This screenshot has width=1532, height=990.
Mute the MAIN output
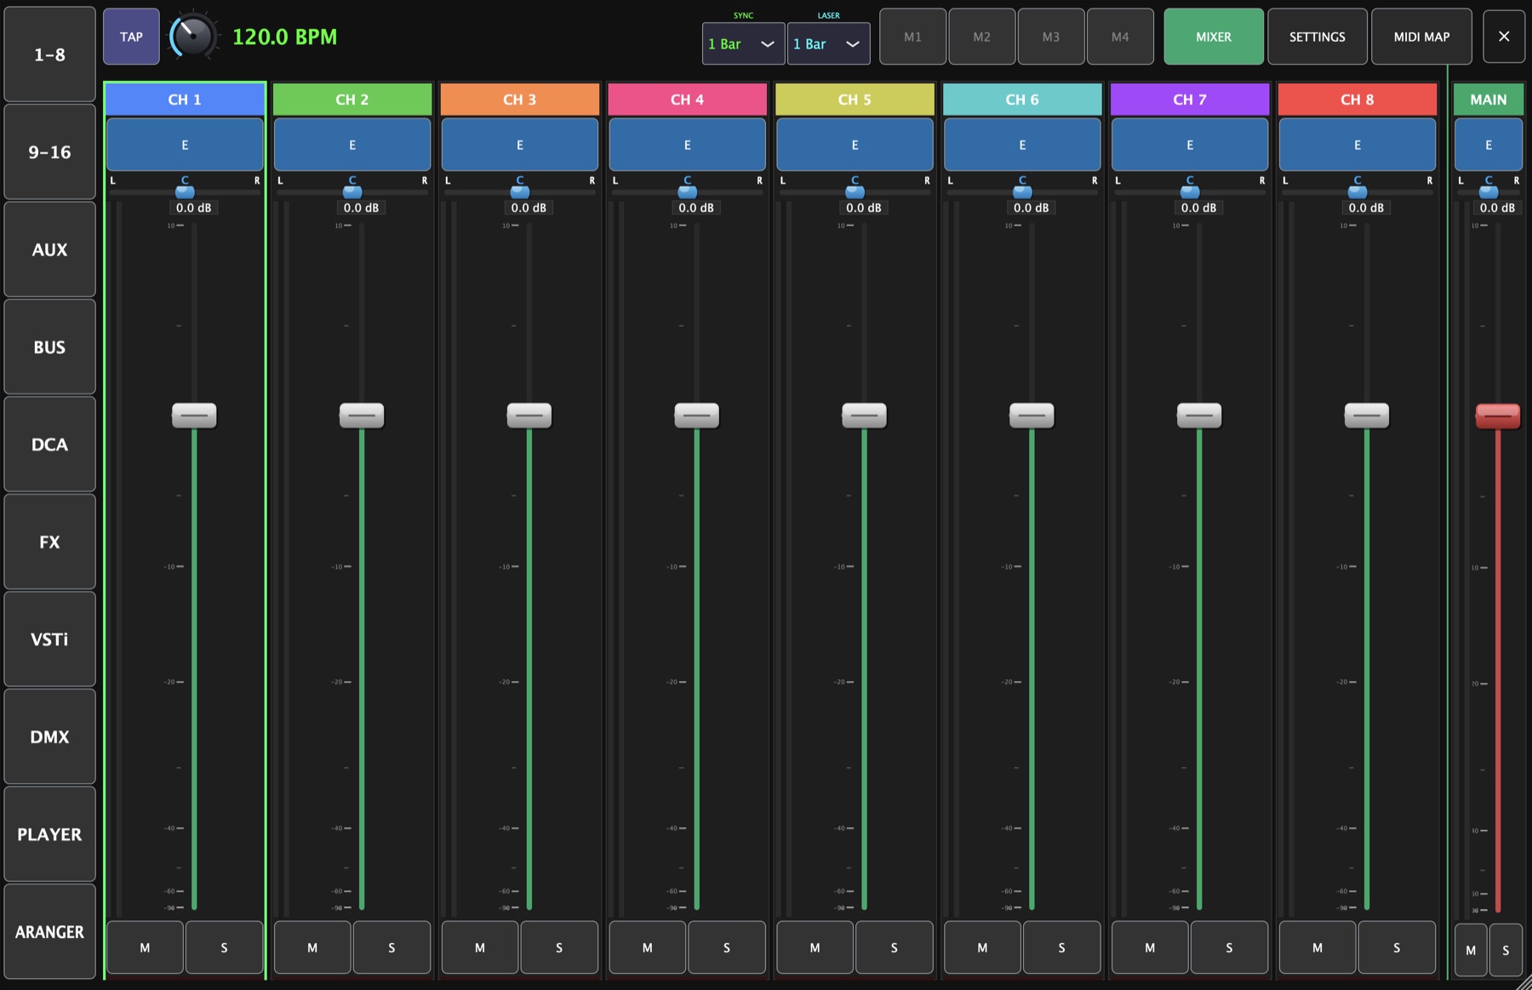1471,950
